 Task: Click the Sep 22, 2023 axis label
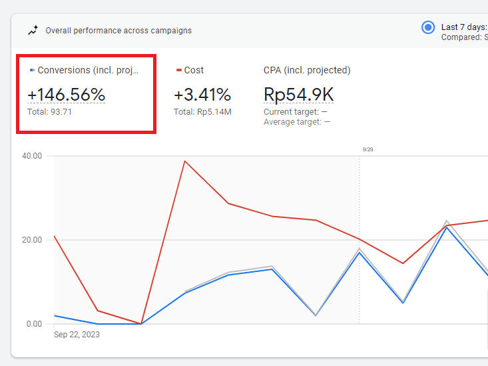[77, 335]
